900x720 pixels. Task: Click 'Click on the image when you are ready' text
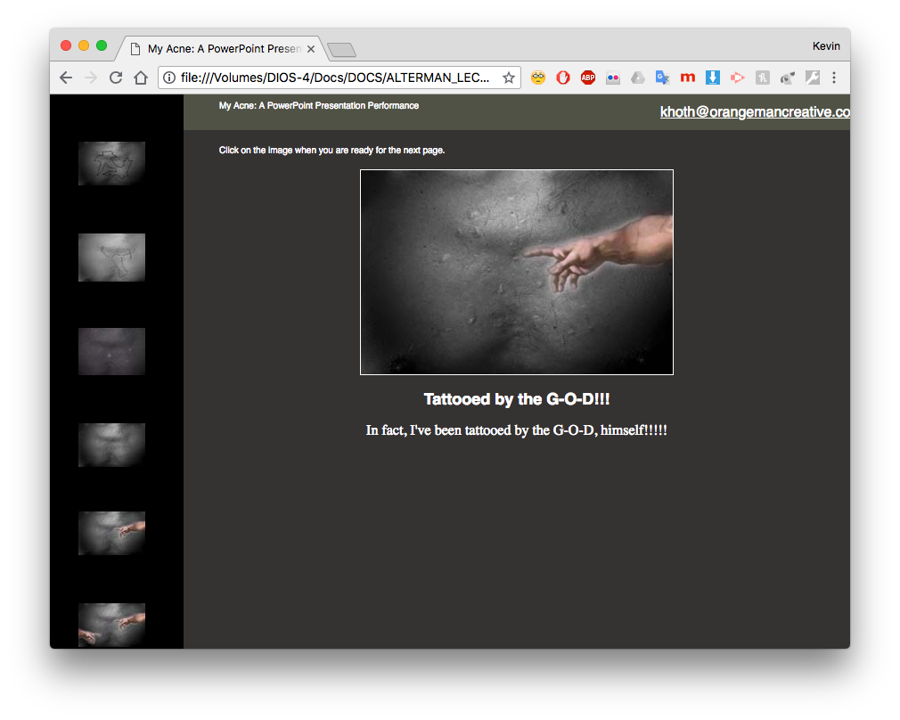tap(331, 151)
